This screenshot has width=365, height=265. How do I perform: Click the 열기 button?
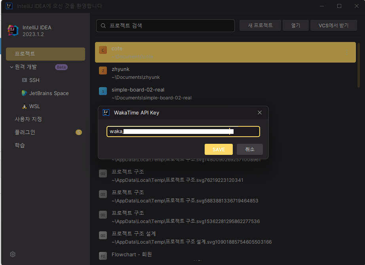(x=296, y=25)
